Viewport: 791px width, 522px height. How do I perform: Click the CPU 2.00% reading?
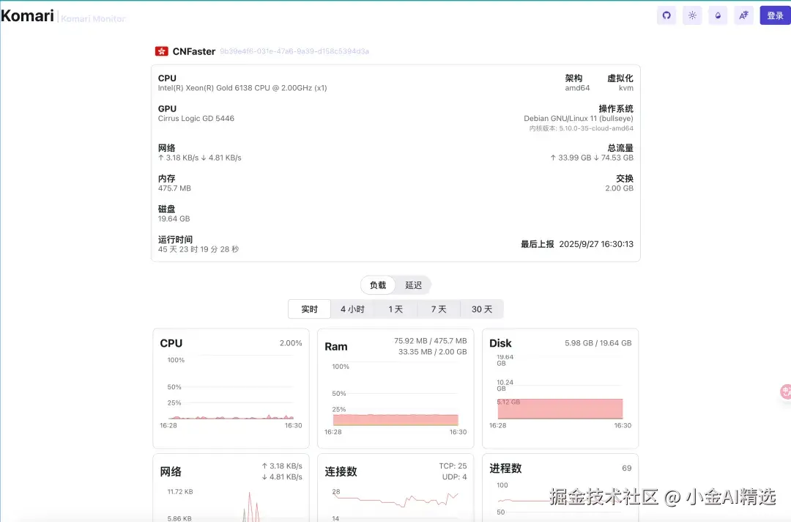click(x=291, y=343)
